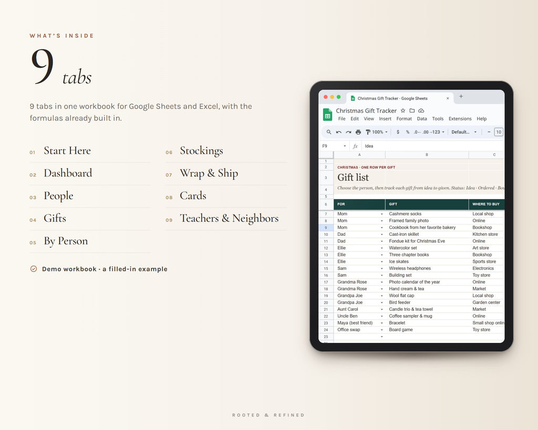
Task: Open the F9 name box dropdown
Action: pyautogui.click(x=345, y=146)
